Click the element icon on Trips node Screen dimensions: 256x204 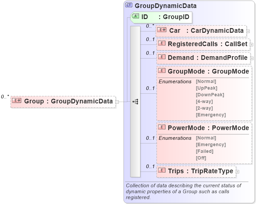(162, 171)
